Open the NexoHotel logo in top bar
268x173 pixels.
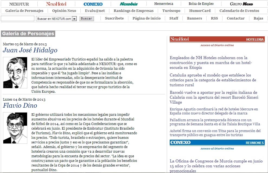[x=56, y=4]
